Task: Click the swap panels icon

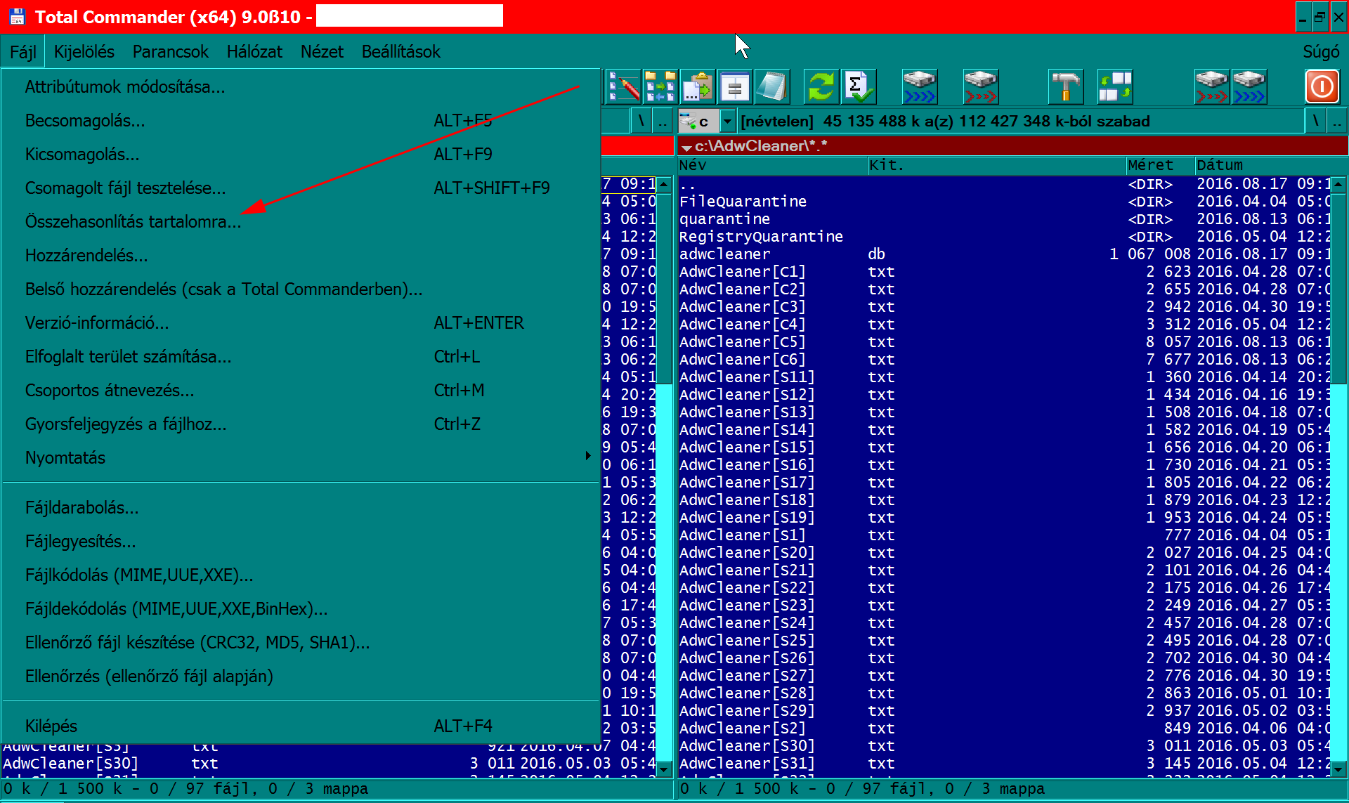Action: click(x=1115, y=87)
